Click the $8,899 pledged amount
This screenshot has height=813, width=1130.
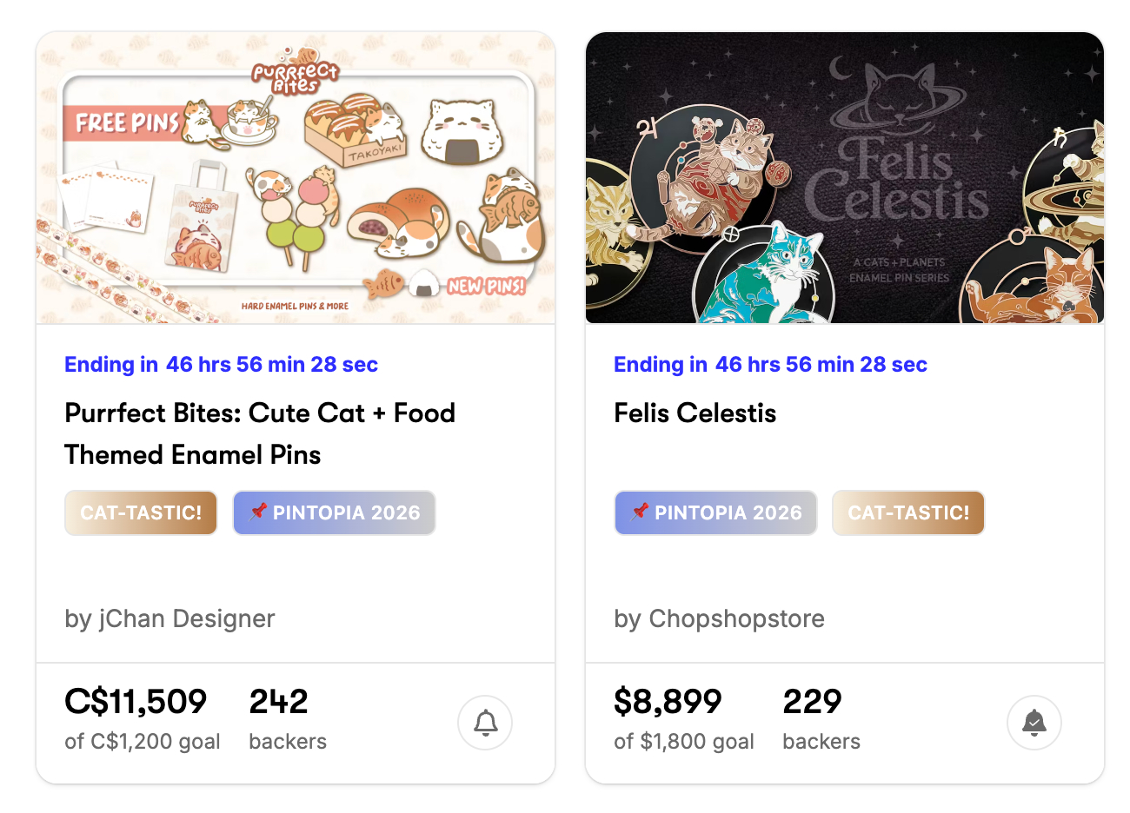[x=668, y=702]
